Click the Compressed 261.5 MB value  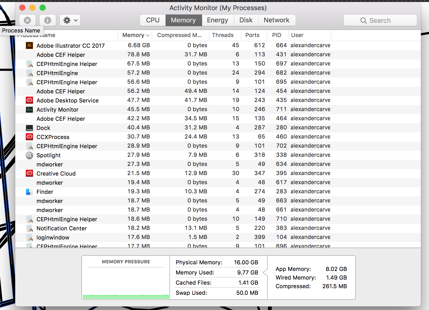pos(334,286)
